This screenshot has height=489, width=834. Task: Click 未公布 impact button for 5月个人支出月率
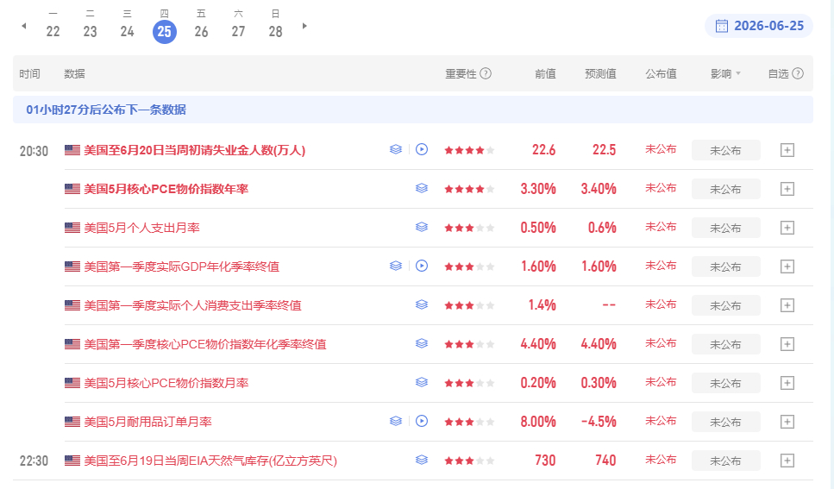click(725, 229)
